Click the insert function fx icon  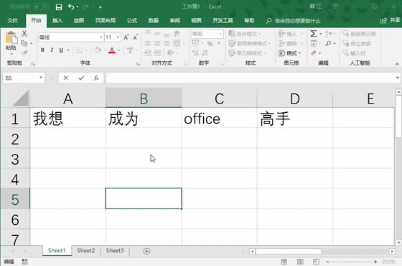pyautogui.click(x=96, y=78)
